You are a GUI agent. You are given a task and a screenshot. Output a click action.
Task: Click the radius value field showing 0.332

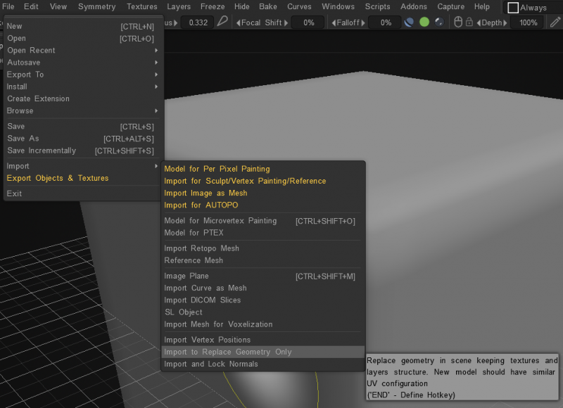(198, 23)
